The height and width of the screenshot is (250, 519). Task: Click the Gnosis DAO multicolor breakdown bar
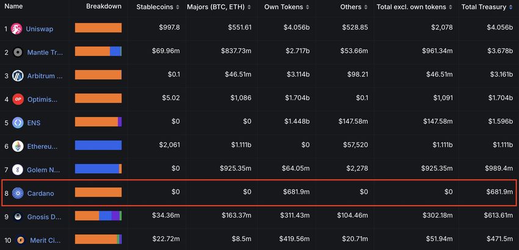point(98,216)
